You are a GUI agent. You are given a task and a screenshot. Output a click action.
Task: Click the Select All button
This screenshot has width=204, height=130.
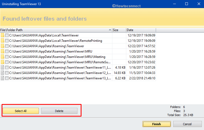[21, 111]
